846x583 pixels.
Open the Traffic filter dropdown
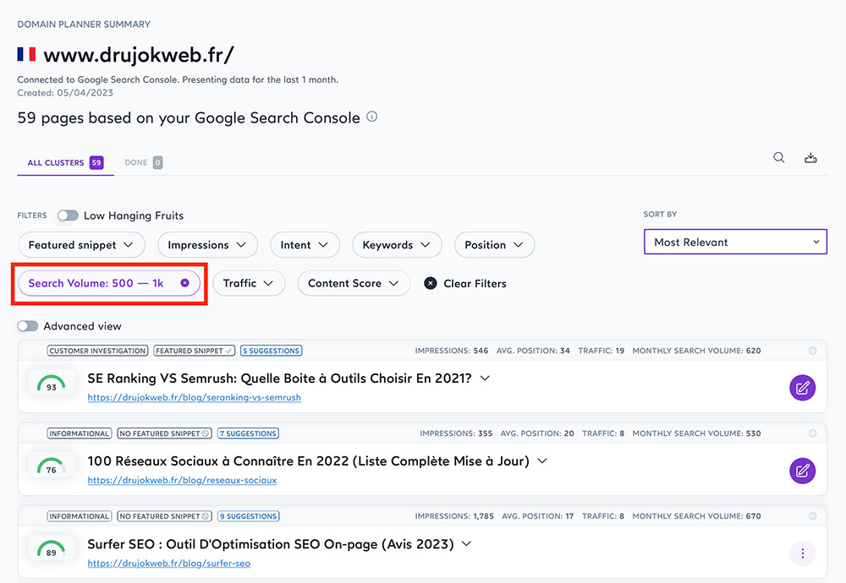click(x=249, y=283)
